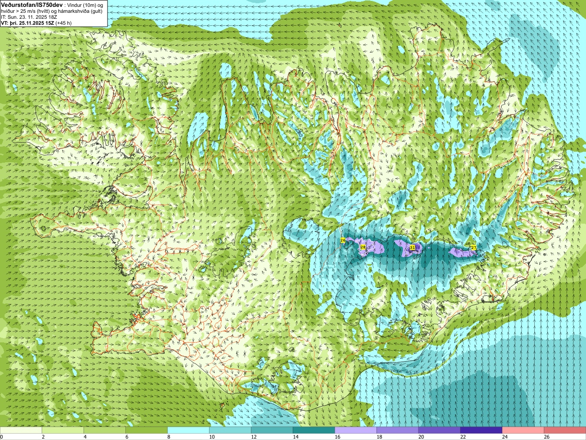The image size is (586, 440).
Task: Click the scale label '2' on the colorbar
Action: click(x=43, y=437)
